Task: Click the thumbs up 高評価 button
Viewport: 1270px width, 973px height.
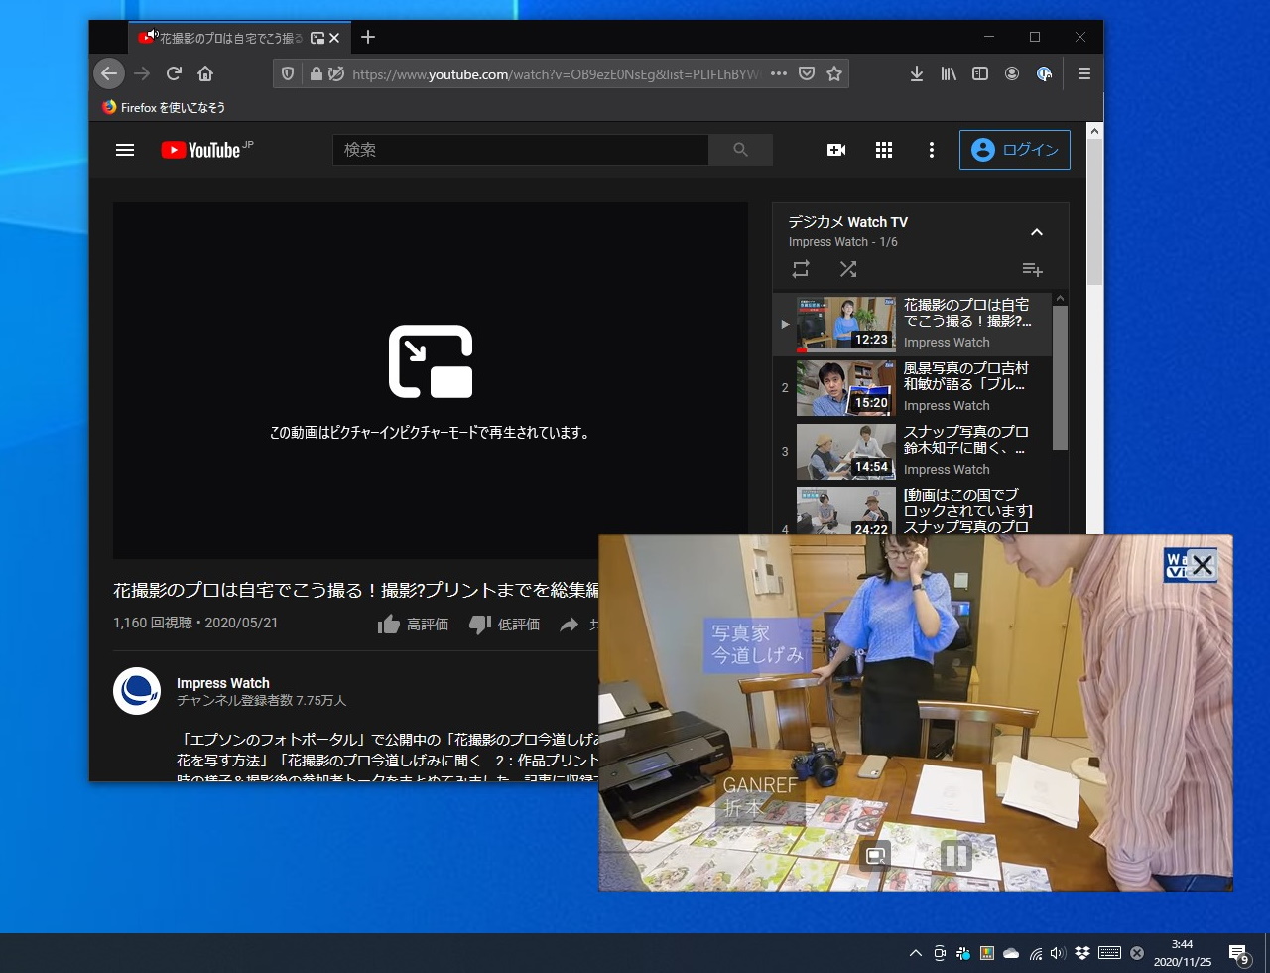Action: pos(389,625)
